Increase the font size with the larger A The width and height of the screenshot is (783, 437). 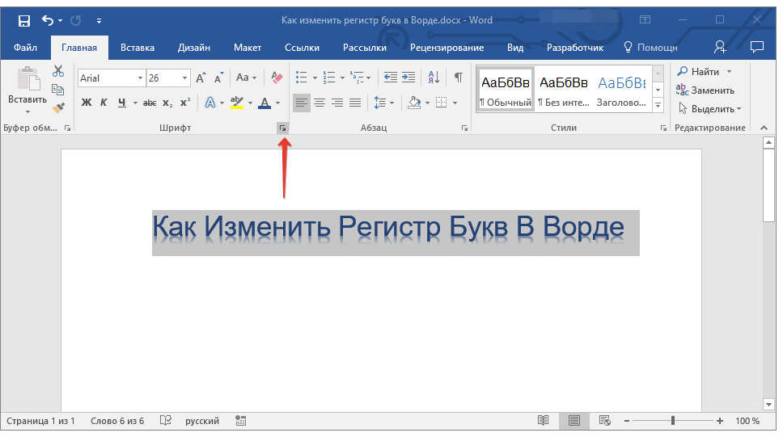(201, 78)
